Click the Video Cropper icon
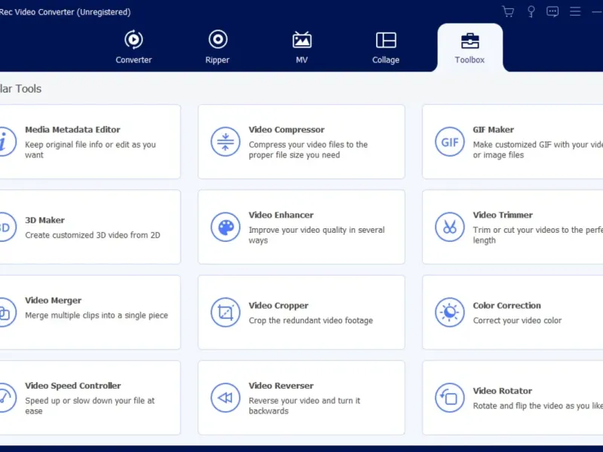Image resolution: width=603 pixels, height=452 pixels. point(225,313)
